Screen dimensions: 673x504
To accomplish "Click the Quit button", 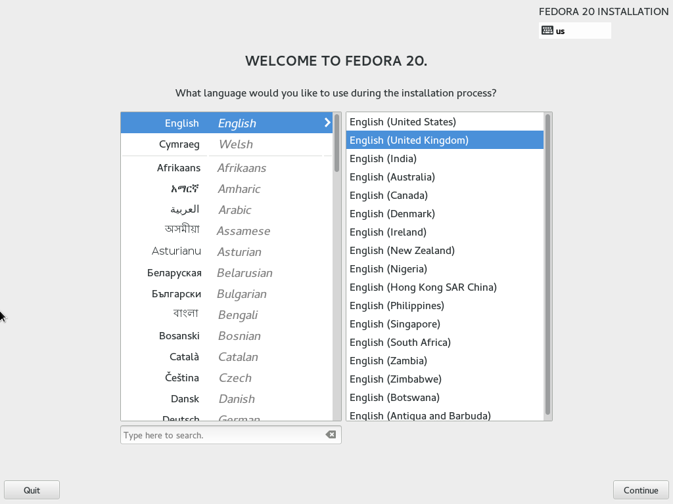I will [x=32, y=490].
